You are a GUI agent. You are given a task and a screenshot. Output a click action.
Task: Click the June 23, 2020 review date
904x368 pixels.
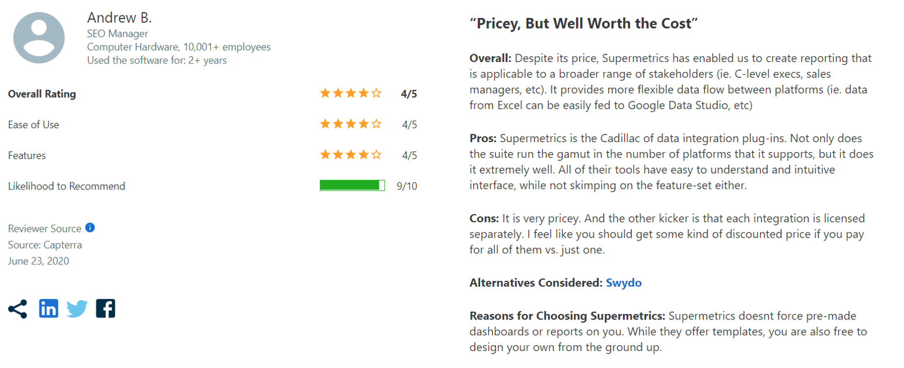[39, 261]
